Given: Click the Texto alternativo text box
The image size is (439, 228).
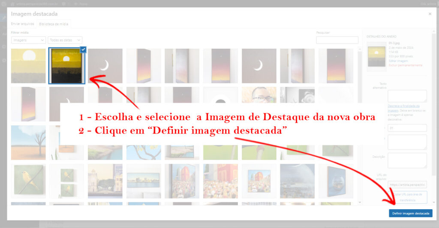Looking at the screenshot, I should point(407,96).
